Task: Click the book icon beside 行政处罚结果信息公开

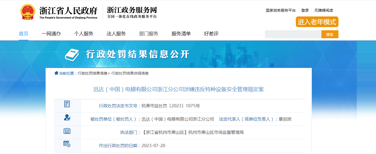Action: 72,55
